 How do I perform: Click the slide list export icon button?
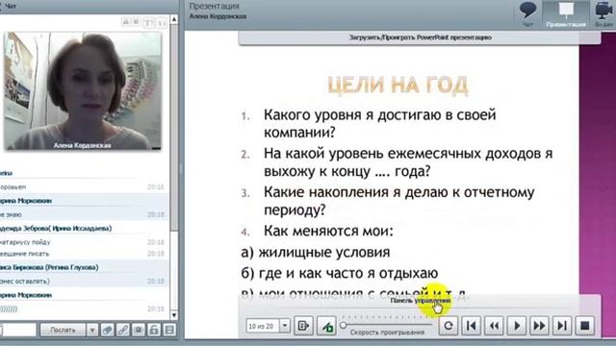tap(304, 326)
